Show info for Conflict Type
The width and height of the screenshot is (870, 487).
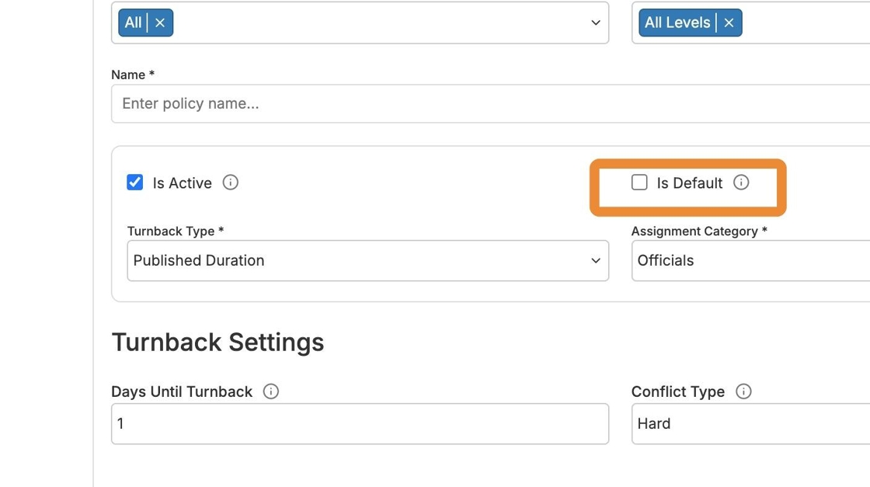pos(743,391)
